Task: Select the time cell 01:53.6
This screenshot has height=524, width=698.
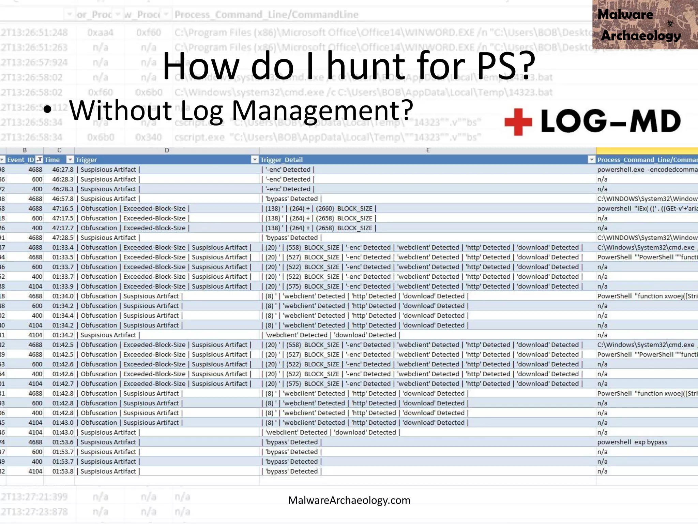Action: (59, 442)
